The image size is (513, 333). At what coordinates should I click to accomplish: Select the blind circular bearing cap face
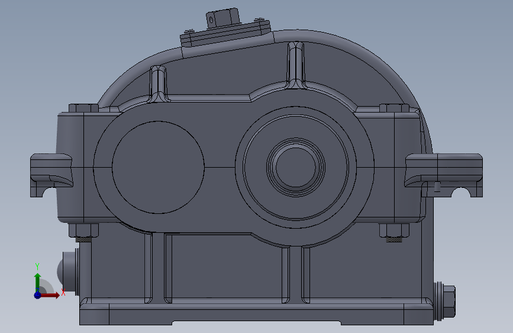158,168
